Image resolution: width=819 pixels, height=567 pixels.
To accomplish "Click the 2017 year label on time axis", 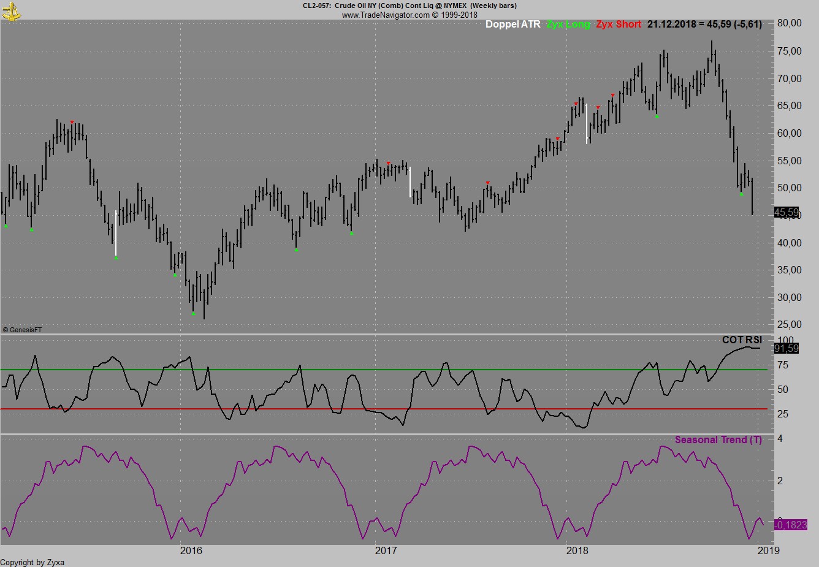I will (x=386, y=550).
